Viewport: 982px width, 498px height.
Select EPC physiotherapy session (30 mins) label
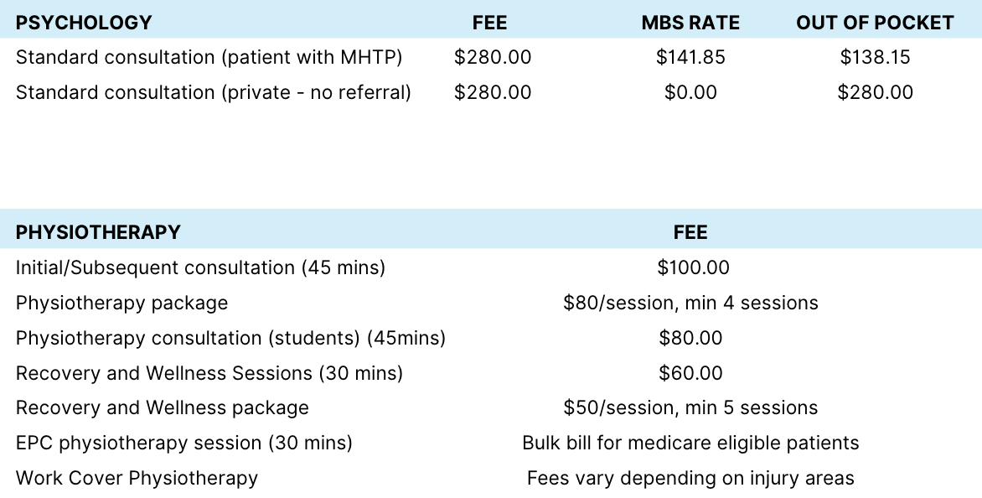(x=184, y=443)
